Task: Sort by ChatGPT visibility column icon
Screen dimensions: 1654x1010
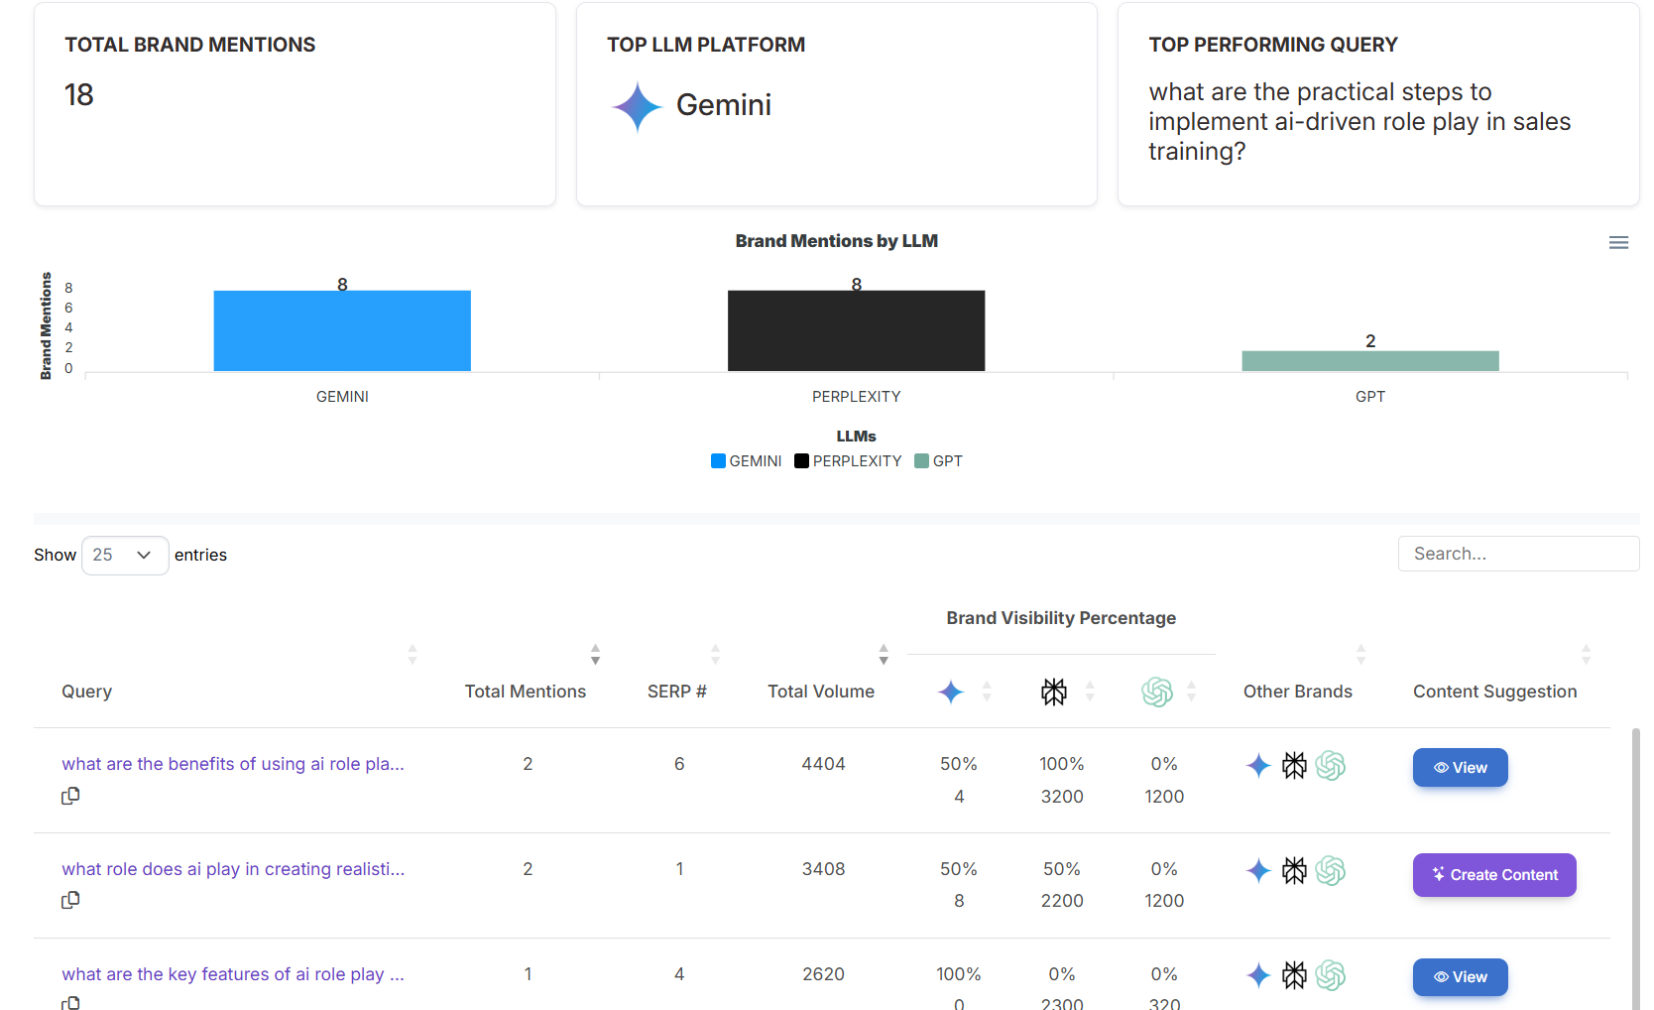Action: pyautogui.click(x=1191, y=692)
